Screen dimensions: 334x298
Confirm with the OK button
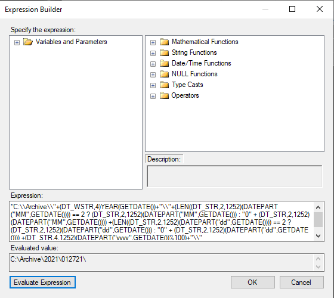pos(253,283)
